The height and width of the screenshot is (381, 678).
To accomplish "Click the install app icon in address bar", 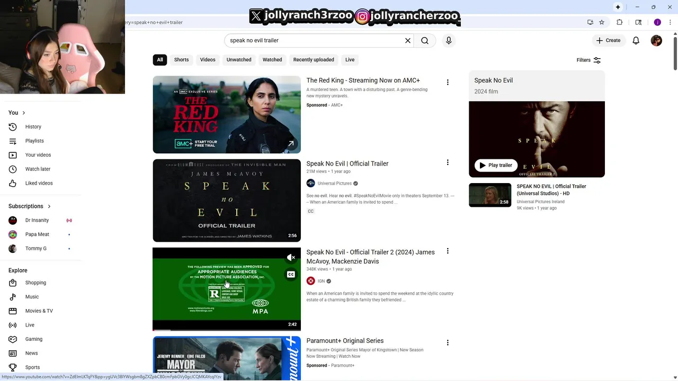I will point(590,22).
